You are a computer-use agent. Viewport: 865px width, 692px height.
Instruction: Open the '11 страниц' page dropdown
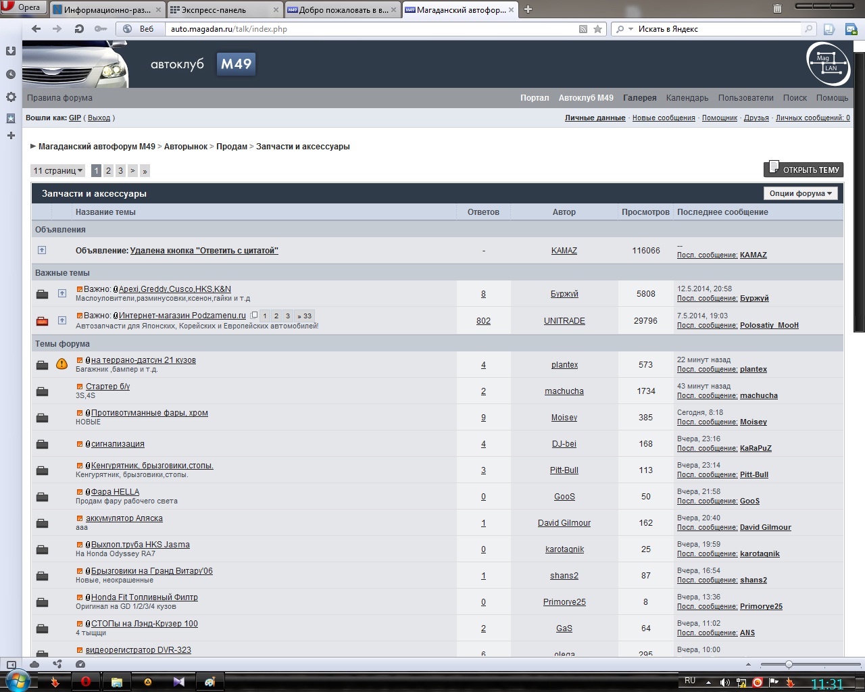(58, 171)
